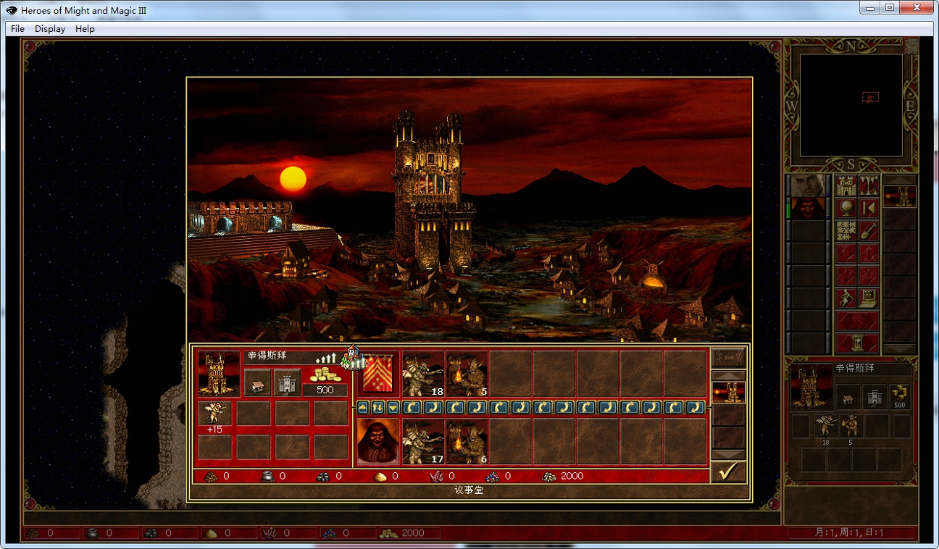Click the arrow-to-bar icon beside the globe
The width and height of the screenshot is (939, 549).
coord(869,209)
